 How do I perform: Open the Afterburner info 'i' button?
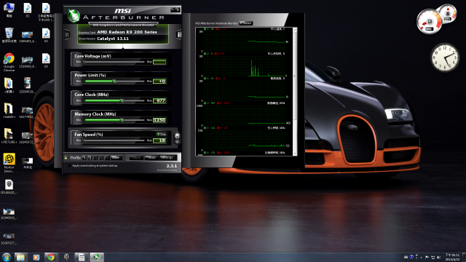pos(178,35)
